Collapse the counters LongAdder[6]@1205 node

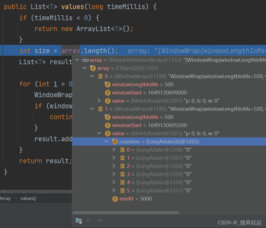(106, 141)
